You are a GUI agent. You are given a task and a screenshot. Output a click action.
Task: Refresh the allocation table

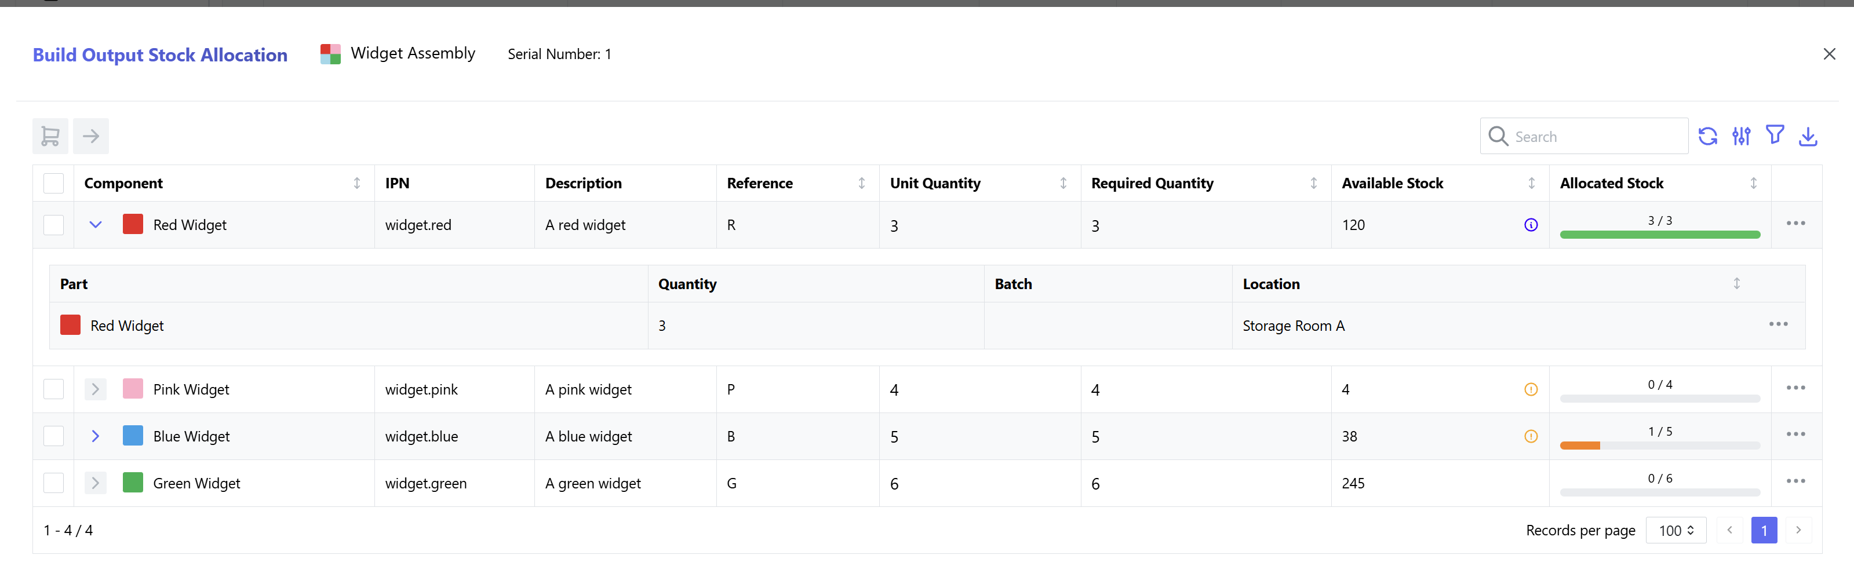click(x=1709, y=135)
